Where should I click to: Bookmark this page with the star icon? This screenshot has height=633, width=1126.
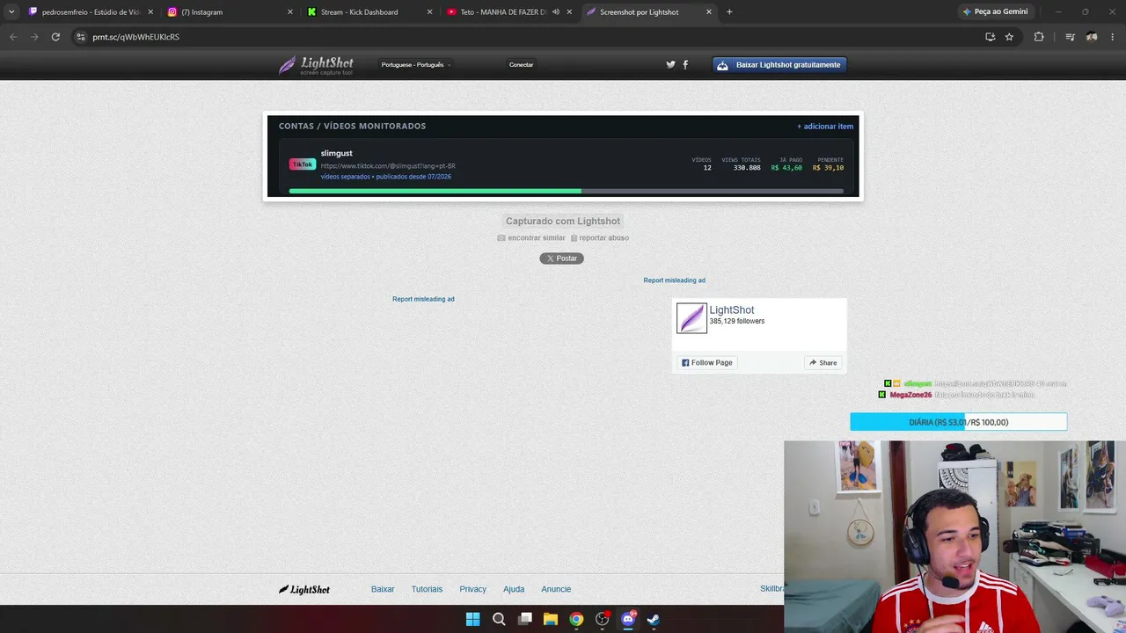point(1009,37)
